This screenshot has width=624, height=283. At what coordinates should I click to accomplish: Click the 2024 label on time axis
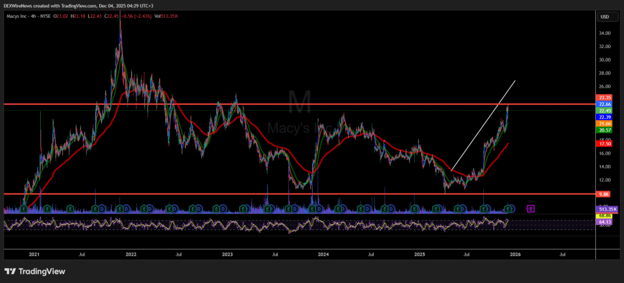324,254
